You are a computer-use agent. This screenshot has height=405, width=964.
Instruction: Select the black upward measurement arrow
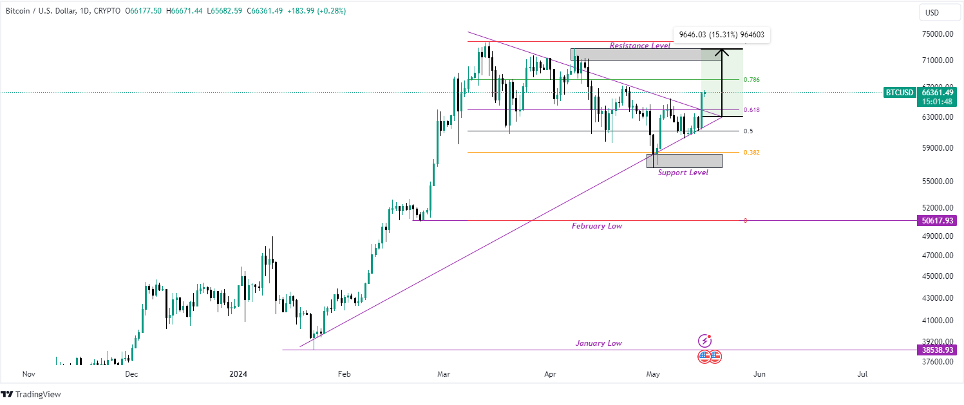(723, 82)
